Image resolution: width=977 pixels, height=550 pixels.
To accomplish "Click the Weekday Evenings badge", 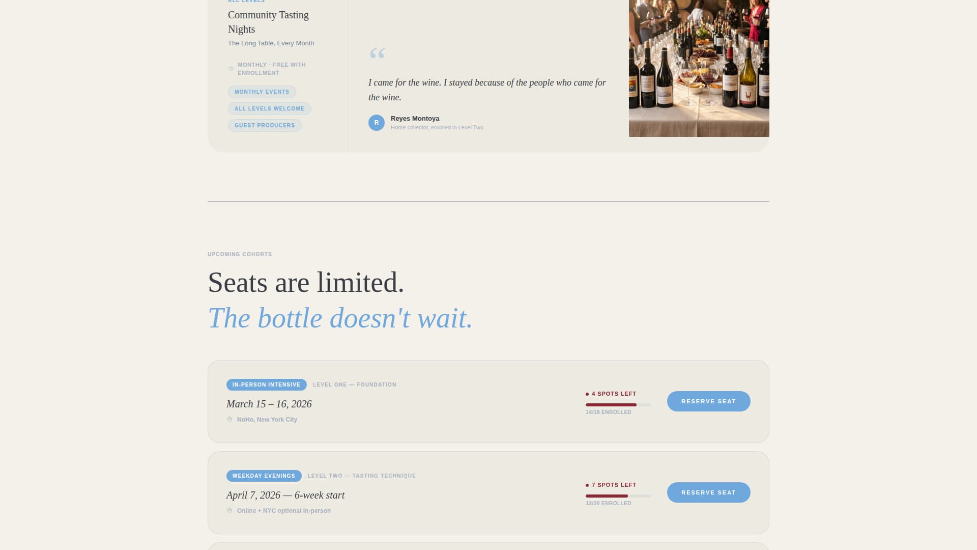I will tap(264, 476).
